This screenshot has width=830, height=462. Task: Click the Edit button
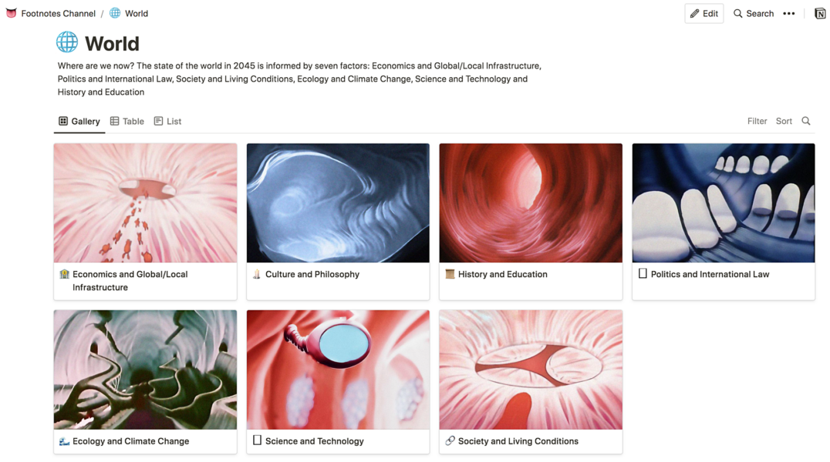point(704,14)
